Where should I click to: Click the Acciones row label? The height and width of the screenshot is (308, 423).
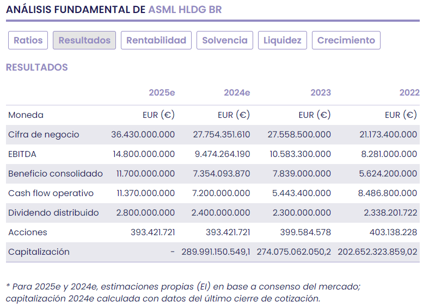pyautogui.click(x=28, y=232)
